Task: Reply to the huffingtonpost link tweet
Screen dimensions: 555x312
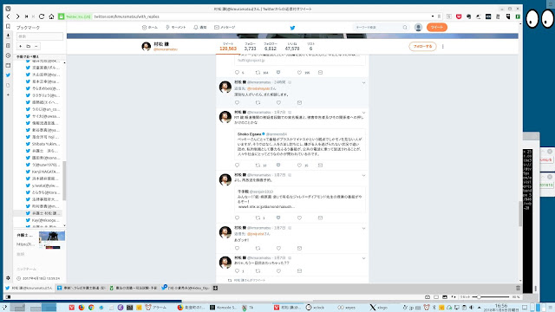Action: [x=237, y=73]
